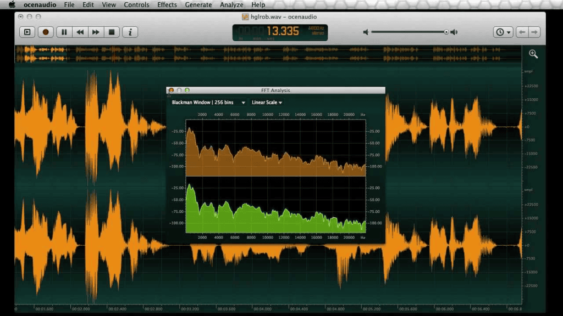The width and height of the screenshot is (563, 316).
Task: Open the Analyze menu
Action: click(x=231, y=4)
